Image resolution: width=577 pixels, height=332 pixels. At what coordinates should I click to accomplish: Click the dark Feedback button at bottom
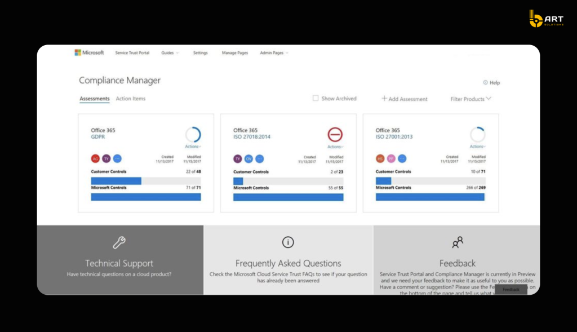(511, 289)
